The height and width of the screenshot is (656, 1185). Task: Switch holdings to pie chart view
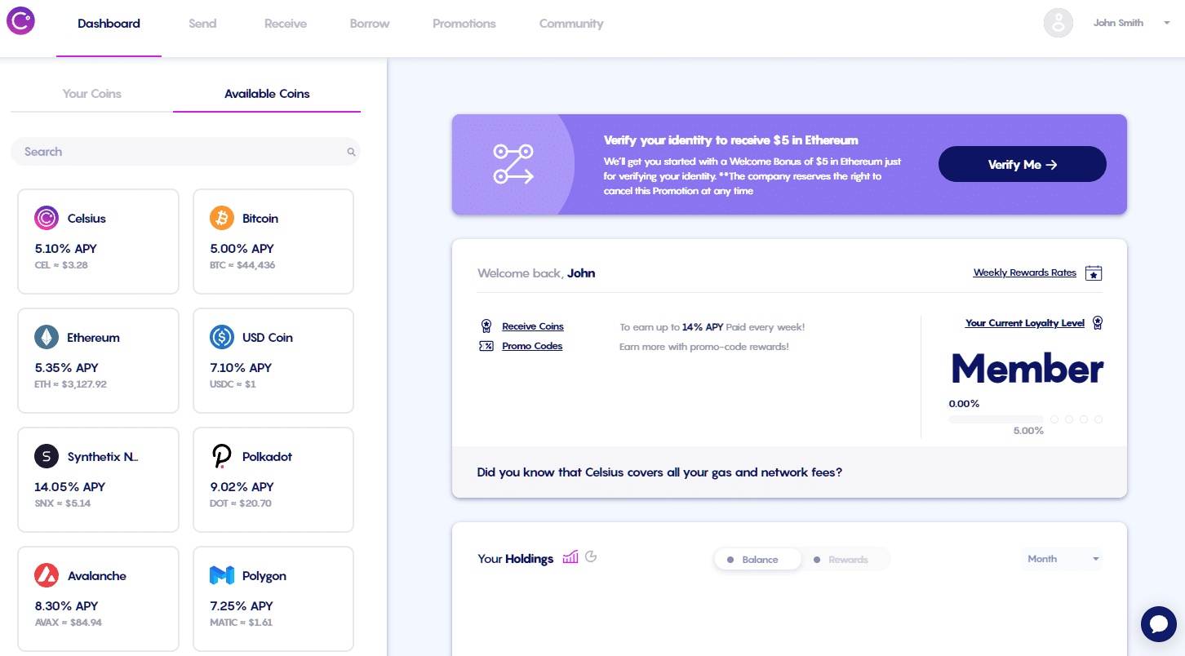592,557
